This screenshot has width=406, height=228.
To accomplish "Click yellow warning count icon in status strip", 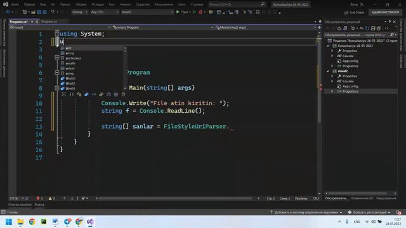I will click(x=50, y=198).
